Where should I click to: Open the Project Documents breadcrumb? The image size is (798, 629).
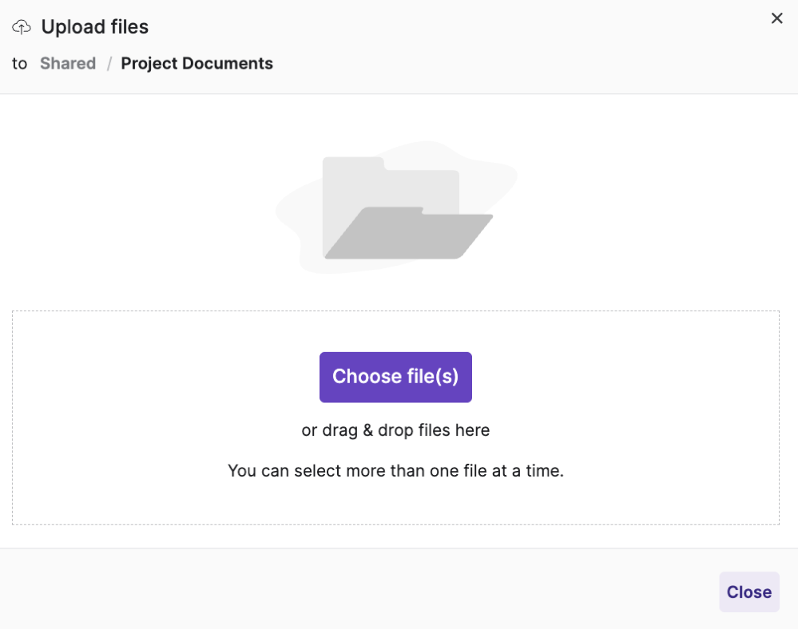[197, 63]
